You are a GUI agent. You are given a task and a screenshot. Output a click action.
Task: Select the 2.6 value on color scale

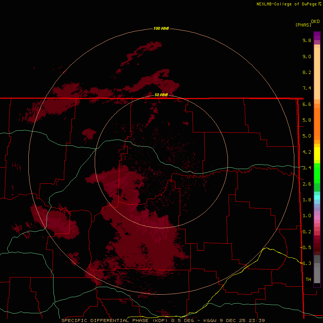point(307,184)
